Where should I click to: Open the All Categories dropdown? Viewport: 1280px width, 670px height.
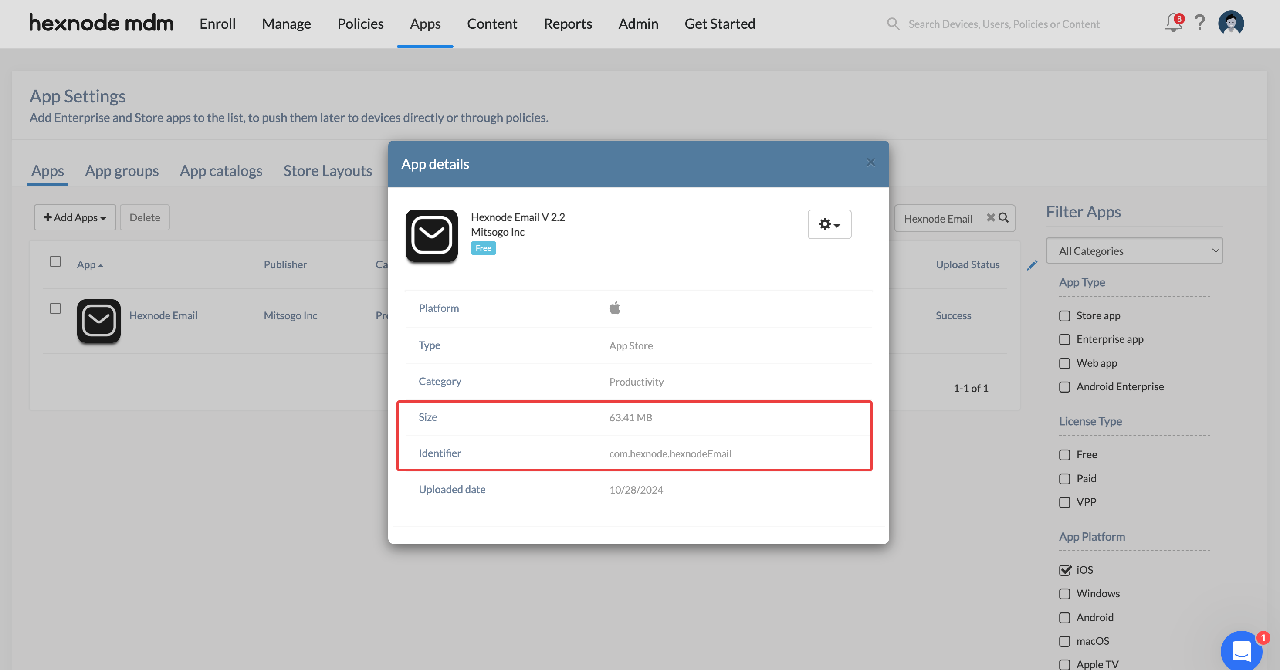coord(1134,250)
